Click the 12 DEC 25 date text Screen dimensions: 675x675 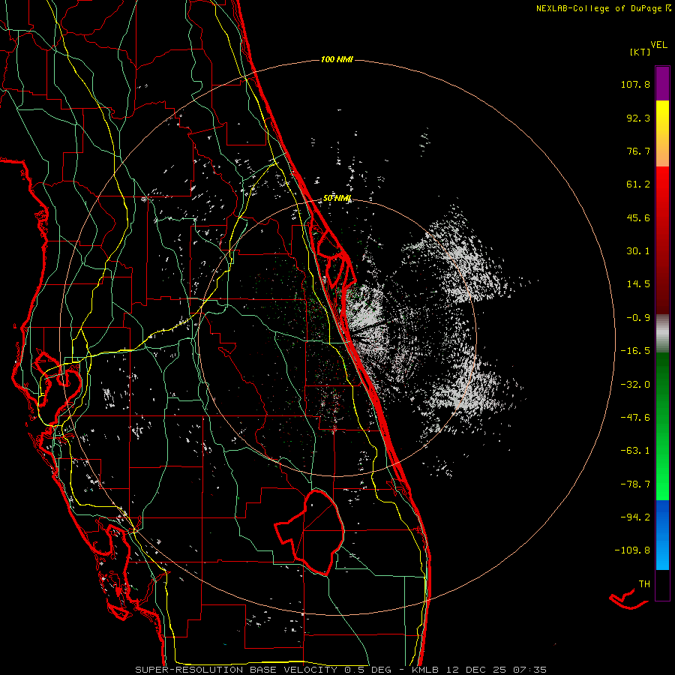475,670
